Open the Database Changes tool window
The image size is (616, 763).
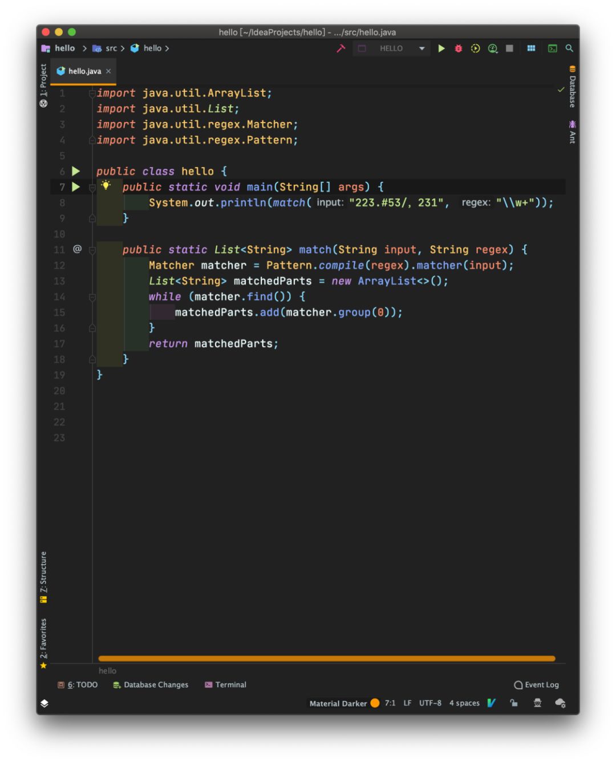pyautogui.click(x=151, y=685)
